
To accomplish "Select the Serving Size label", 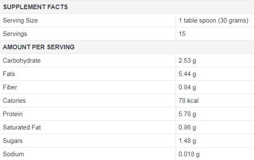I will point(20,20).
